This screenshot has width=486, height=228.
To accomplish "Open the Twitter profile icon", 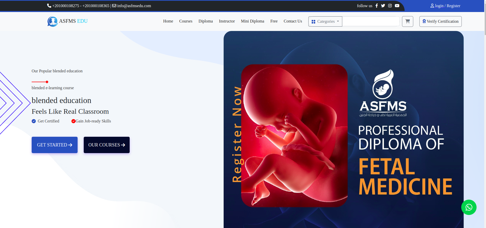I will pyautogui.click(x=383, y=6).
